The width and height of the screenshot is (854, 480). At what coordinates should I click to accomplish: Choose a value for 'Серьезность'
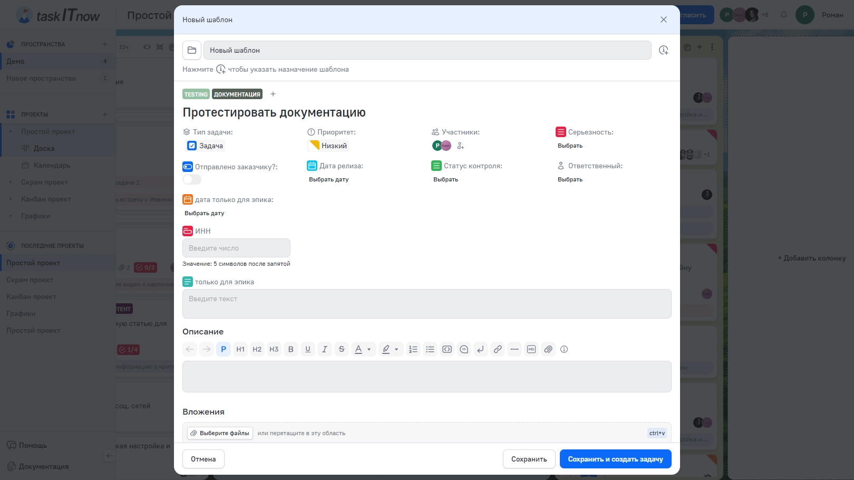(570, 146)
